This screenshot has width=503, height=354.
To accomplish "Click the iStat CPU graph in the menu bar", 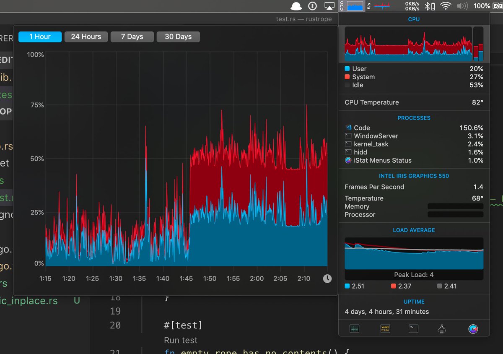I will (355, 6).
